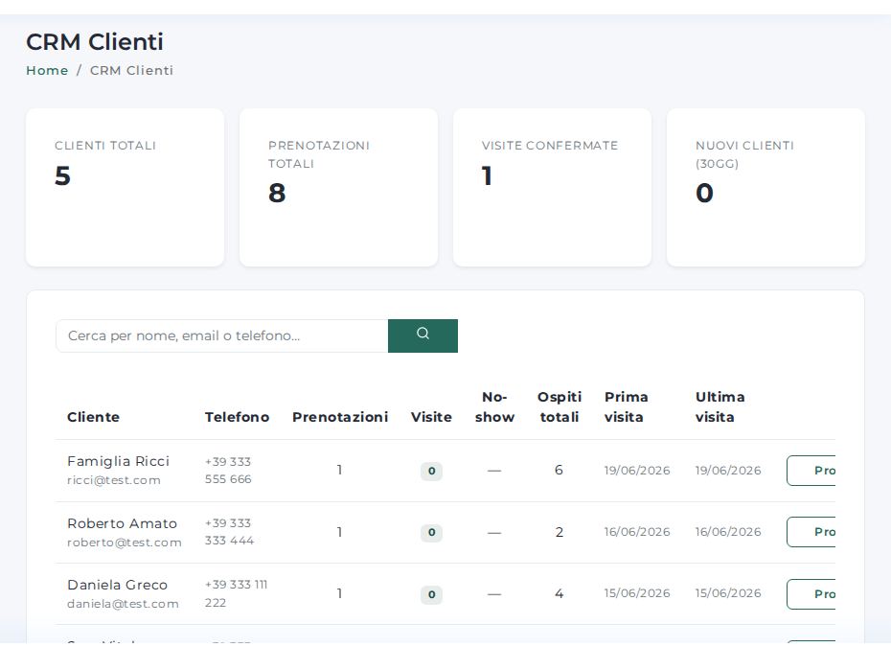Select the Roberto Amato client name
891x647 pixels.
123,523
